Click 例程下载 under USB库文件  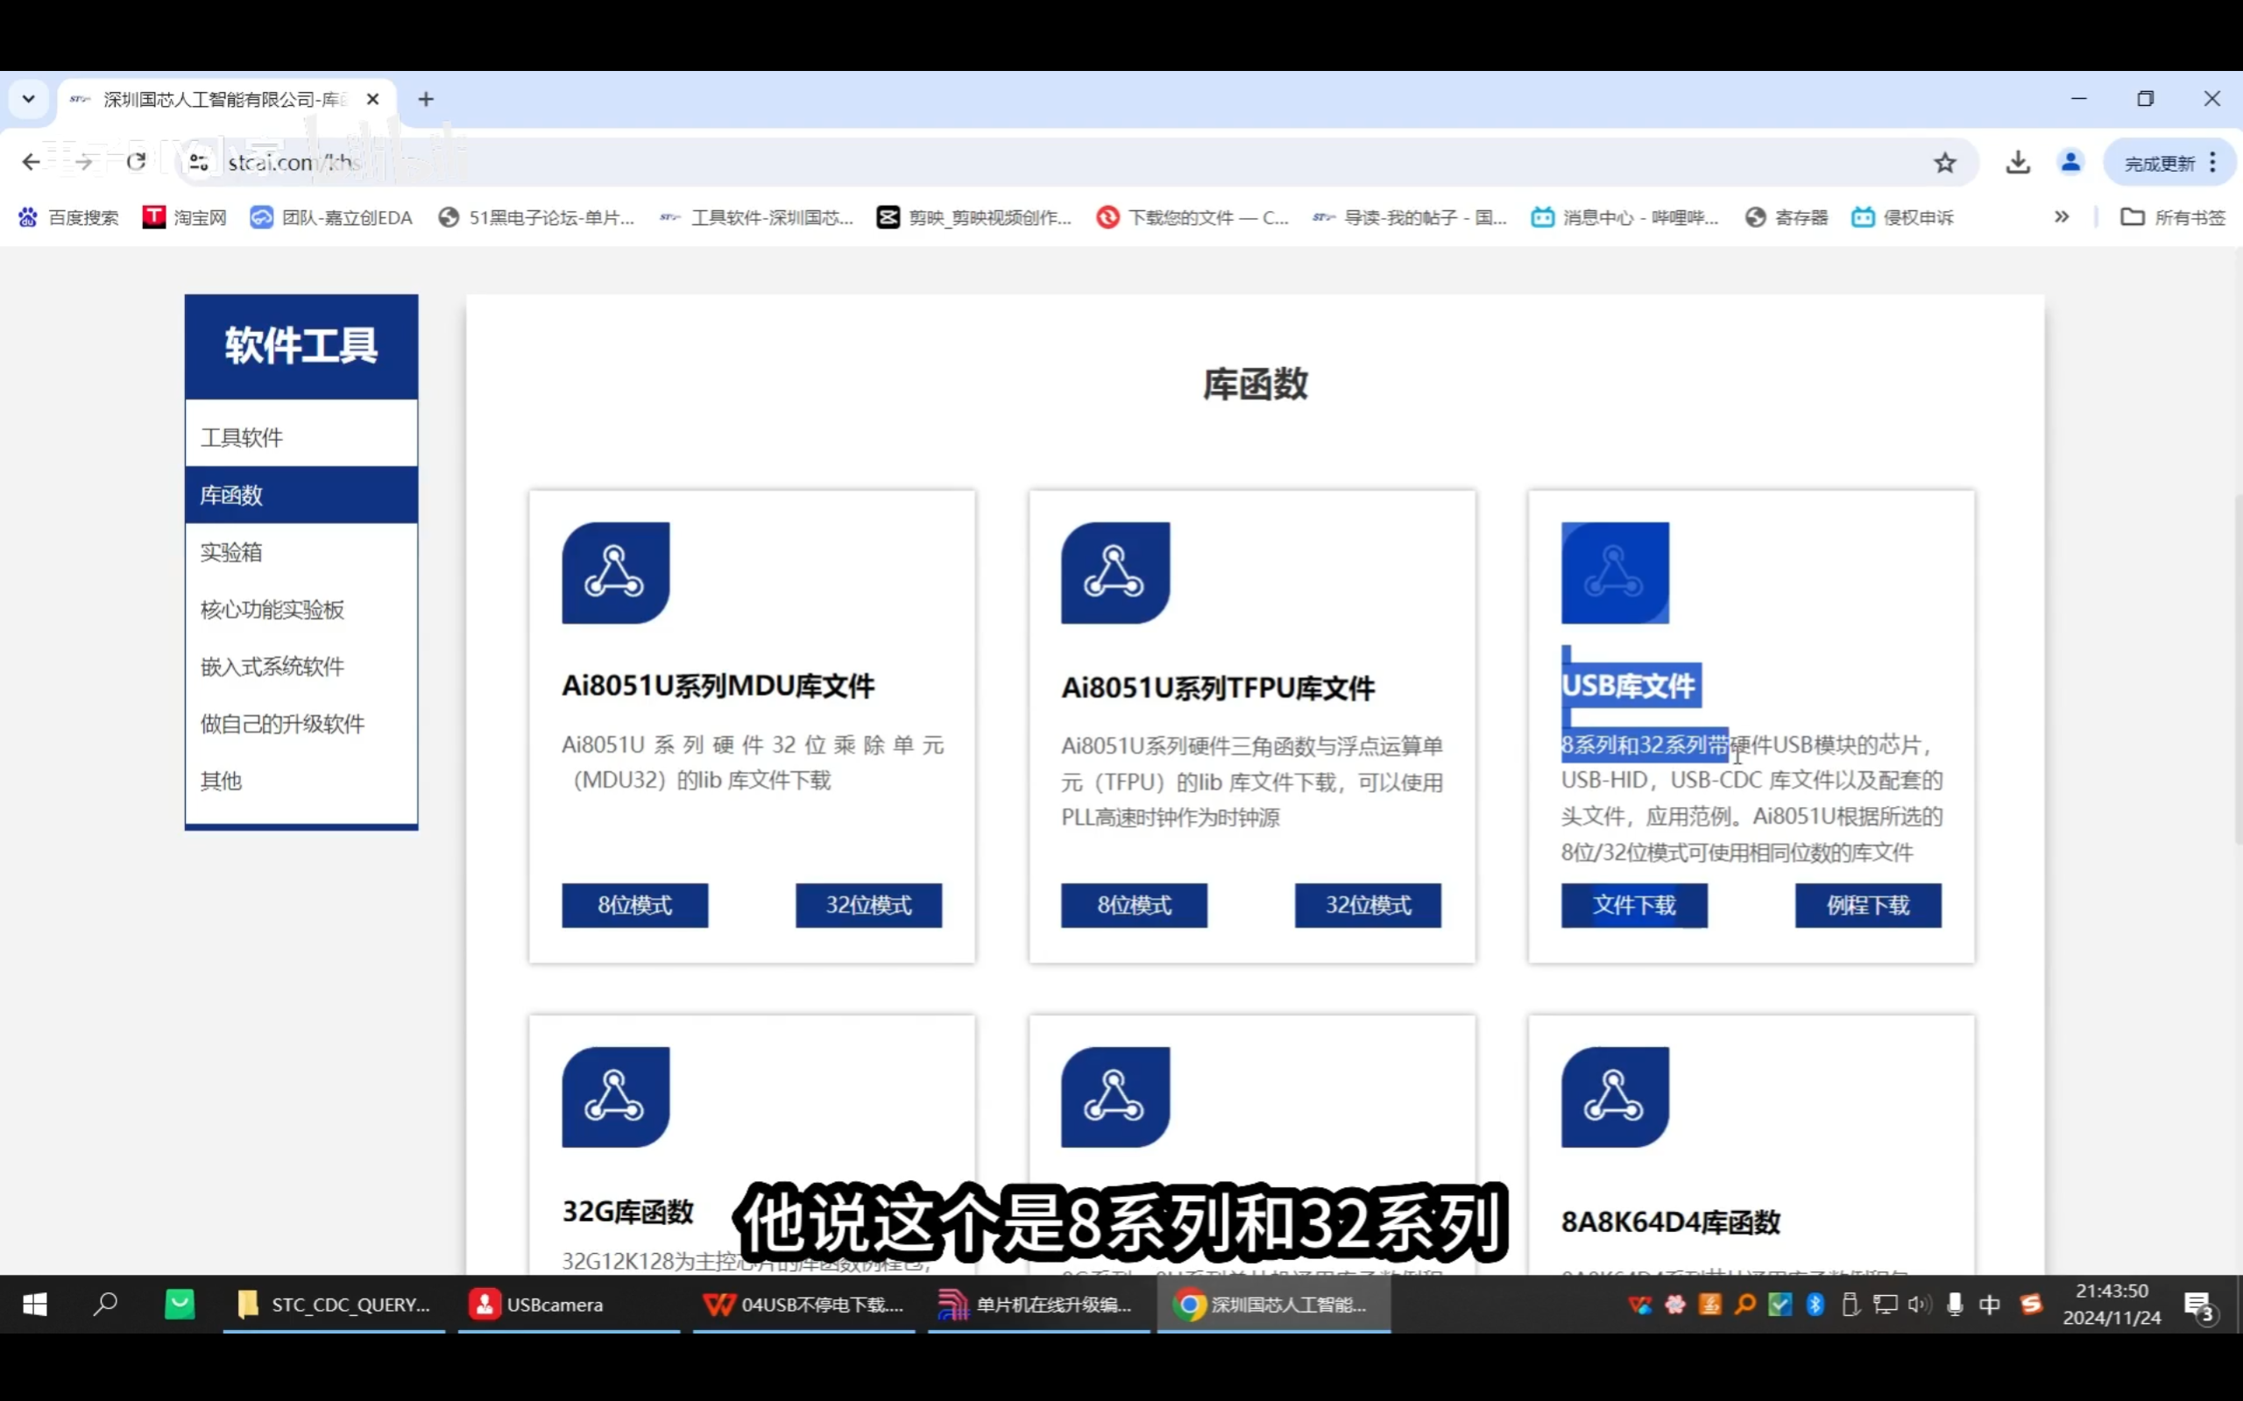[x=1868, y=905]
